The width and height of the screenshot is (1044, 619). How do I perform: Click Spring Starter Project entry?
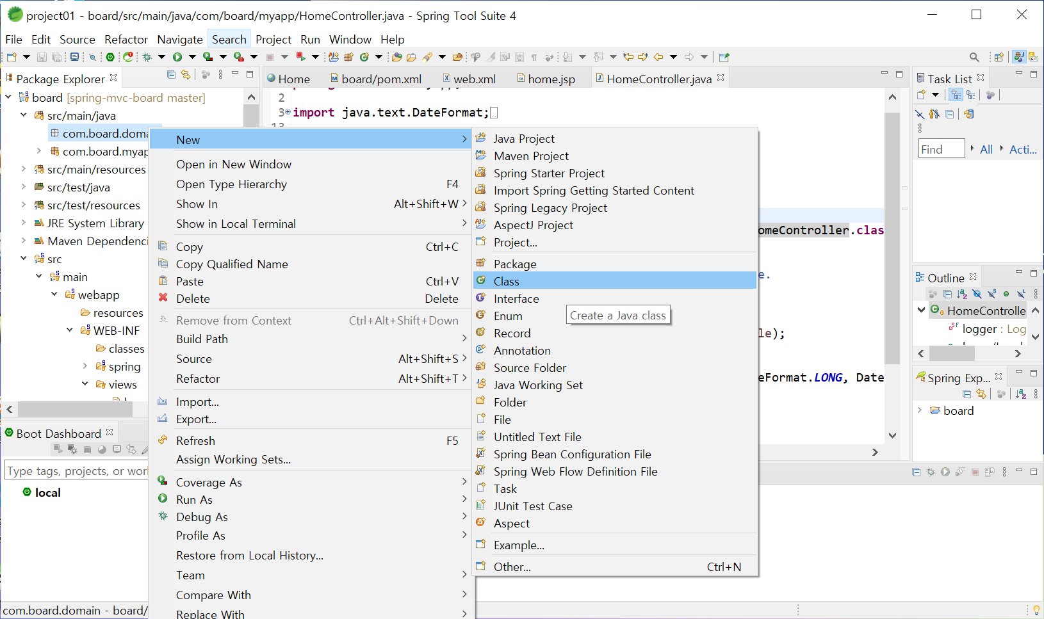pos(615,173)
